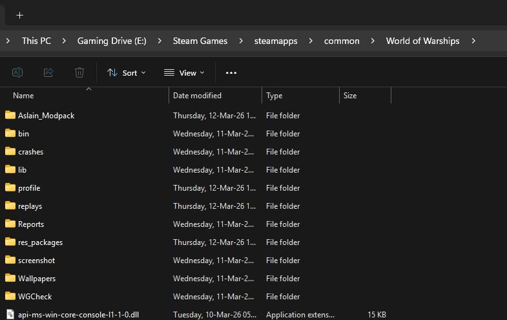This screenshot has width=507, height=320.
Task: Select the WGCheck folder name
Action: pyautogui.click(x=35, y=297)
